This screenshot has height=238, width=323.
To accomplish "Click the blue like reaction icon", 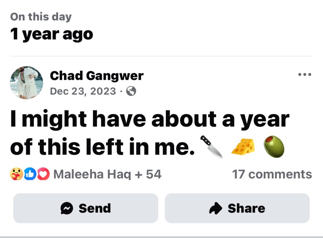I will tap(30, 174).
